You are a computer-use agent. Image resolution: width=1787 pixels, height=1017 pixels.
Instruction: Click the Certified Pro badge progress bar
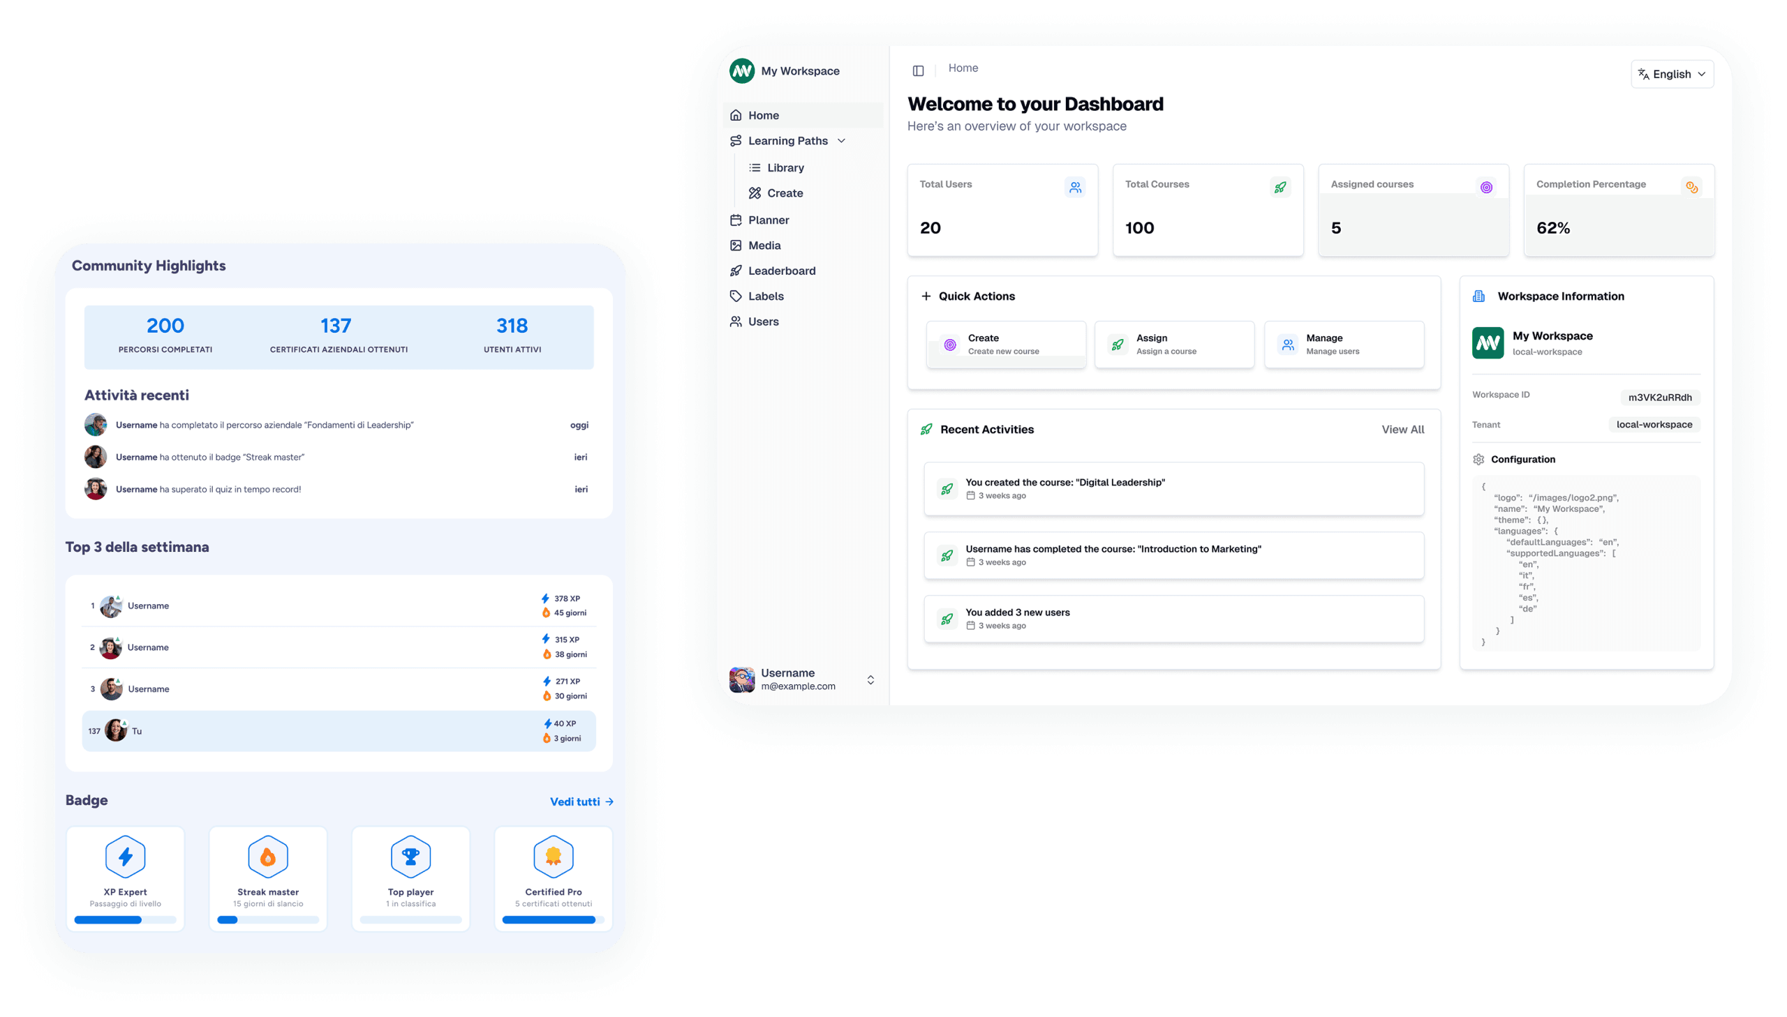coord(553,921)
